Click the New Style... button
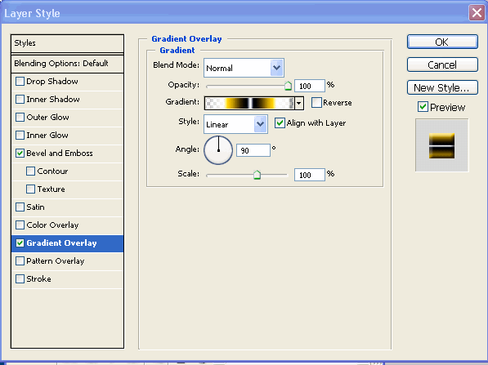The height and width of the screenshot is (365, 488). (x=442, y=87)
